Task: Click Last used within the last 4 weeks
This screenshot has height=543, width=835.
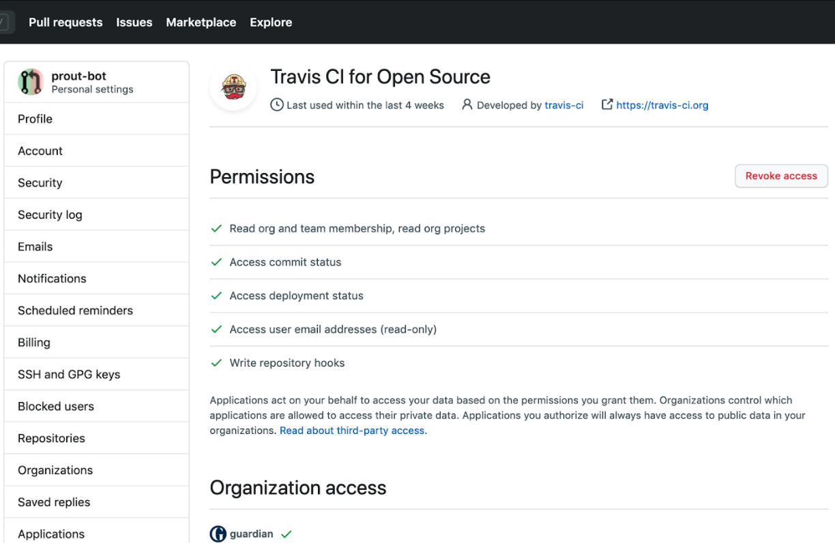Action: (365, 105)
